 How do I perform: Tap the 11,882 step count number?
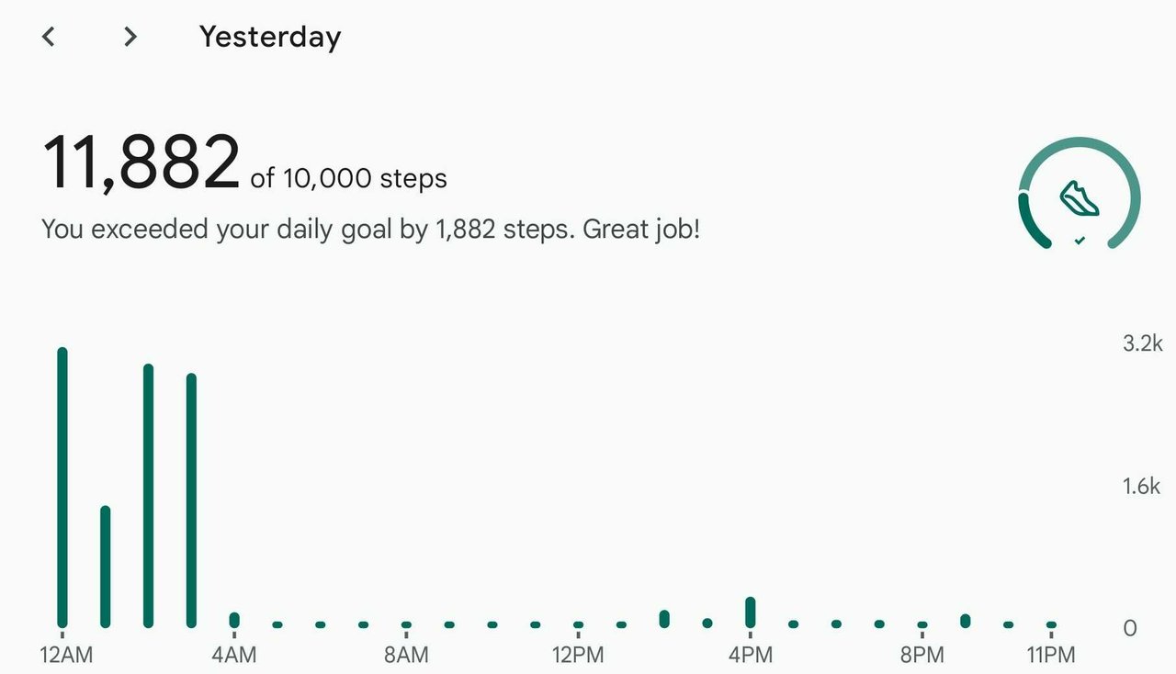141,163
